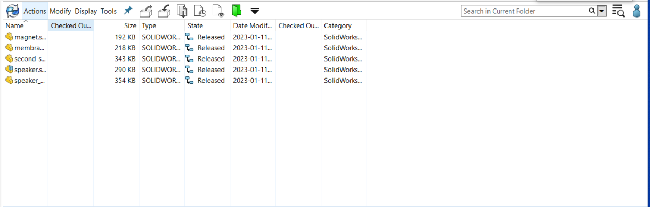Click the green Change State icon
This screenshot has width=650, height=207.
237,11
